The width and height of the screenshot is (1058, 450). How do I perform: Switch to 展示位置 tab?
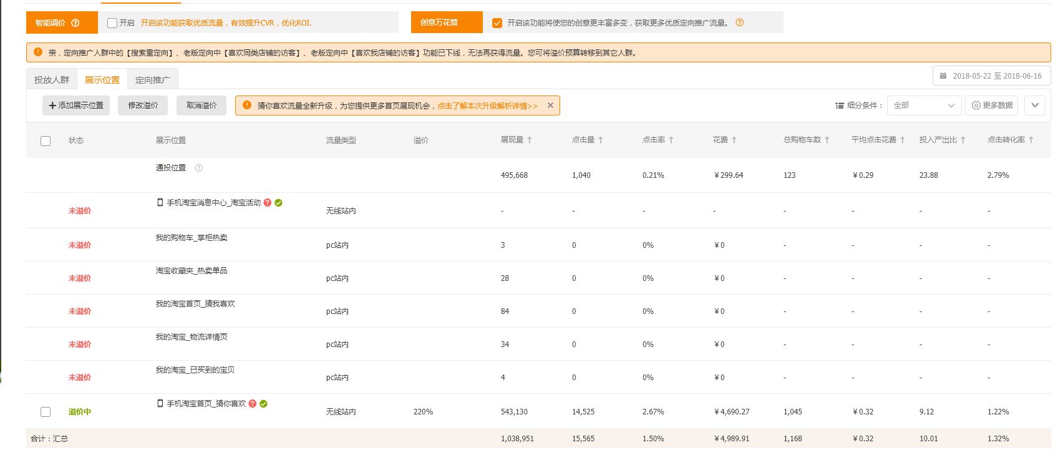tap(102, 80)
